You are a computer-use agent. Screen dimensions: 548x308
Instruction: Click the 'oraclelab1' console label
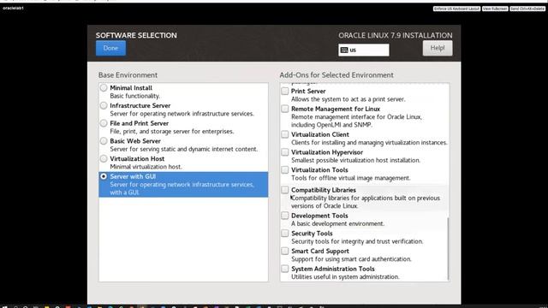[14, 8]
